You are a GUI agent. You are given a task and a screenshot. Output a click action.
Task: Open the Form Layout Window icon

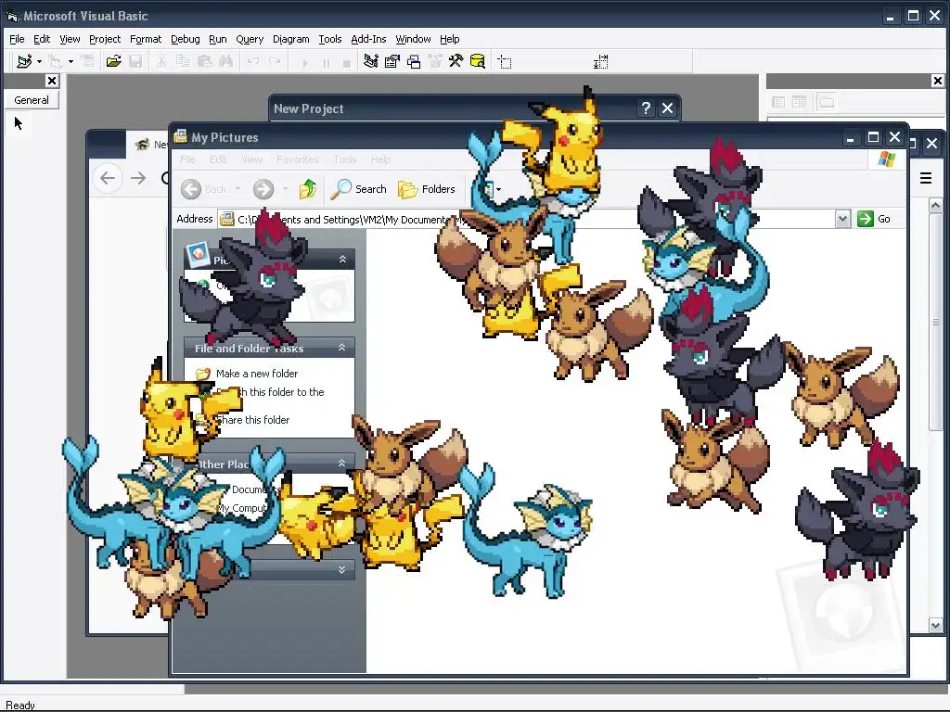coord(414,61)
